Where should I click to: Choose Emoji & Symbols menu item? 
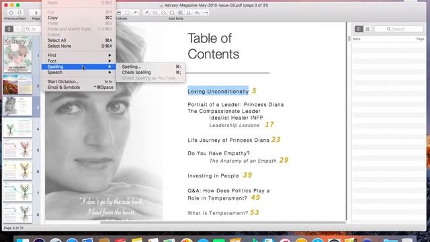(79, 87)
